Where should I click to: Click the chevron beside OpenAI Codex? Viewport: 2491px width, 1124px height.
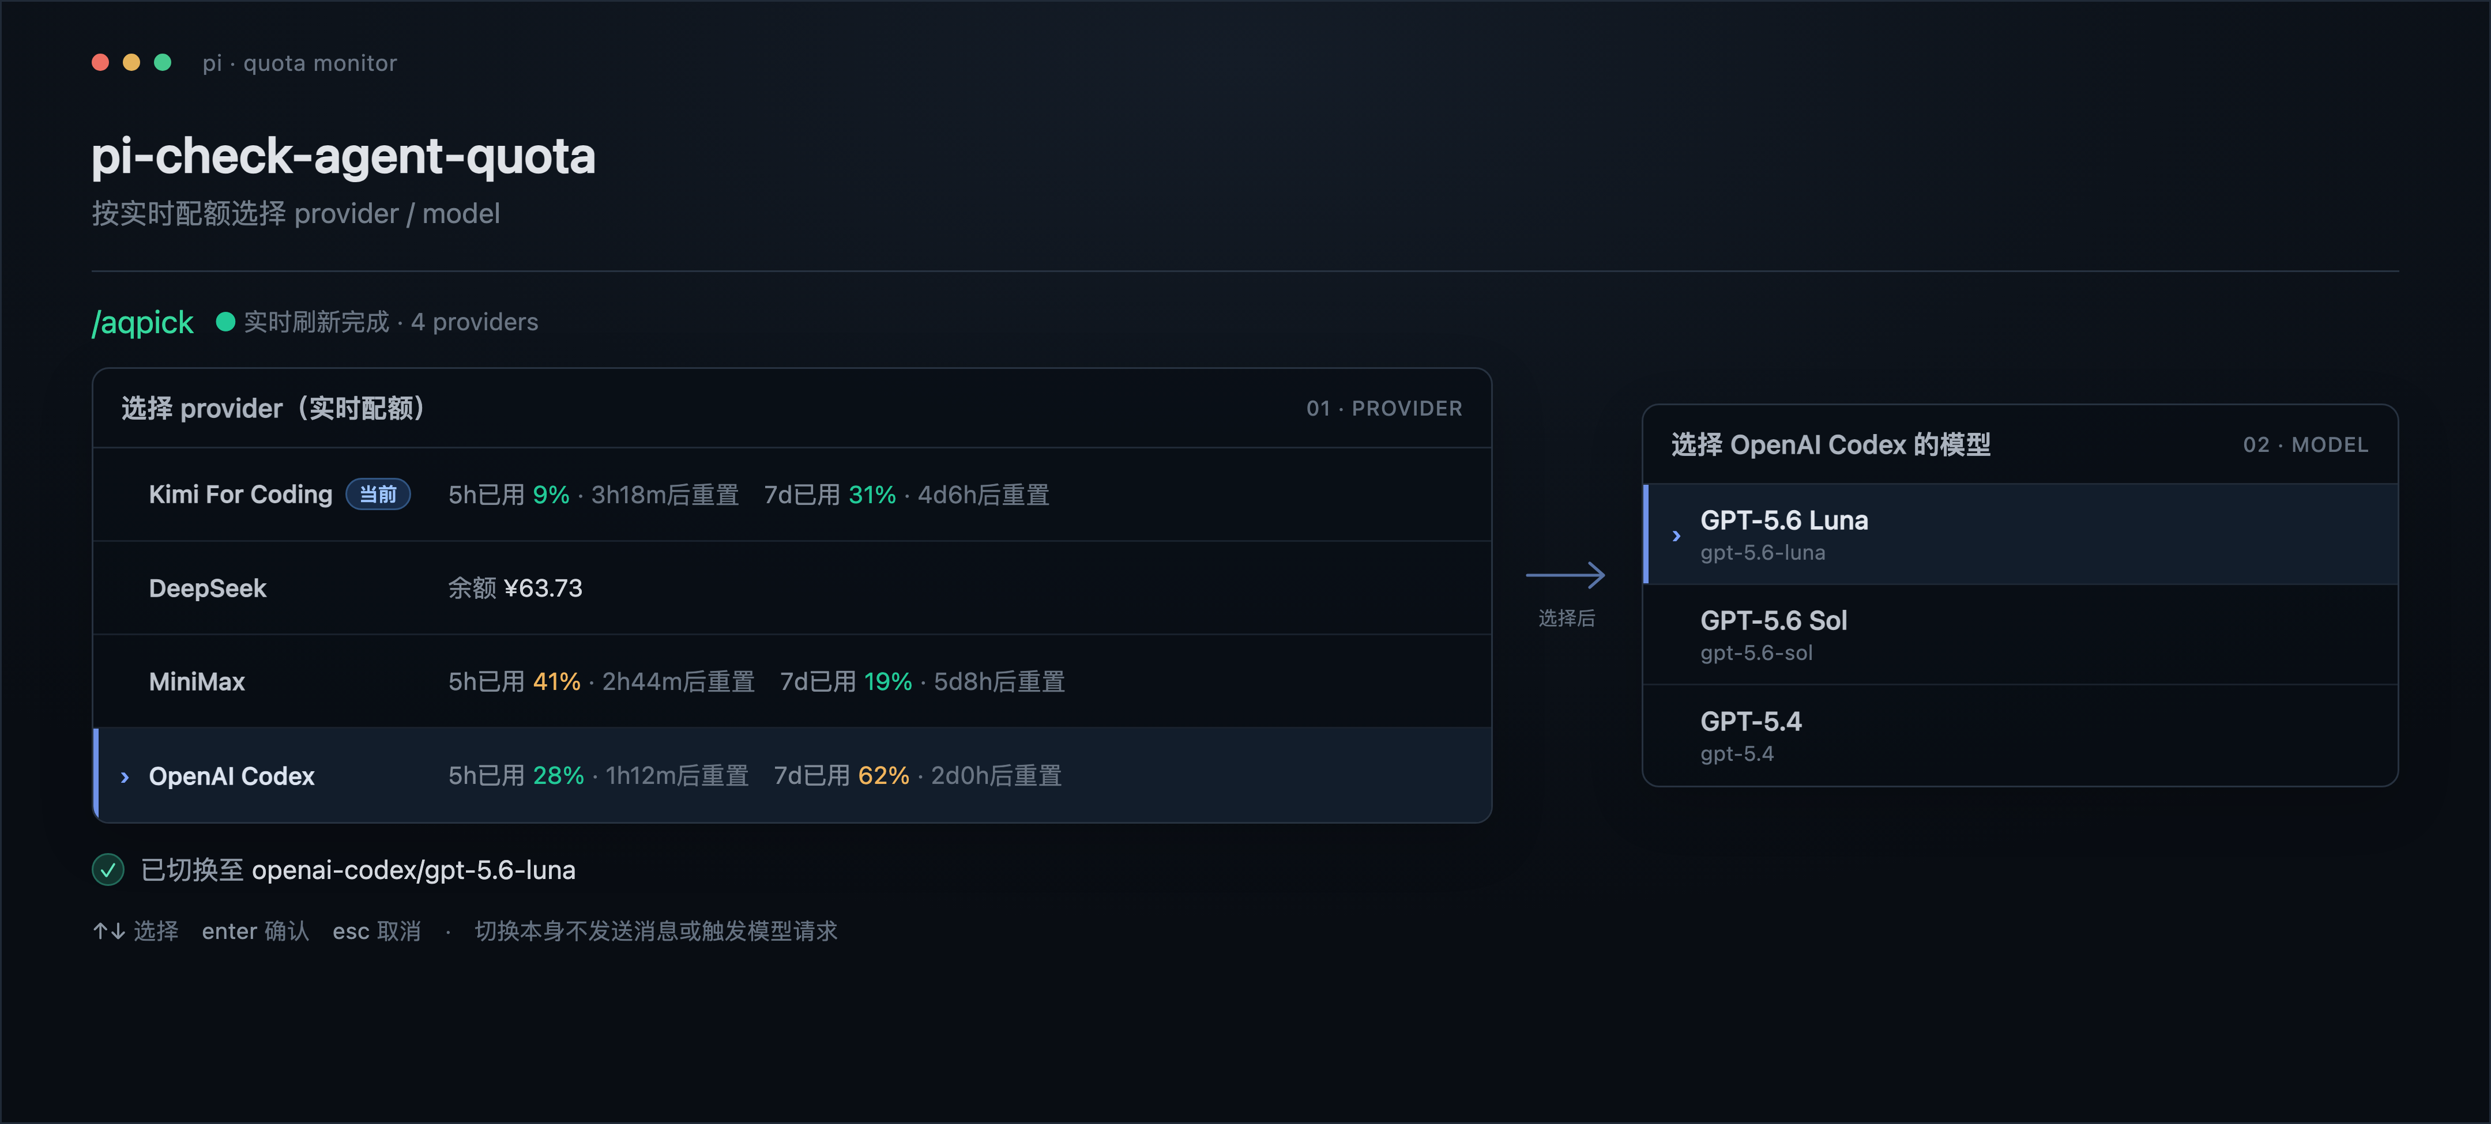[x=125, y=777]
